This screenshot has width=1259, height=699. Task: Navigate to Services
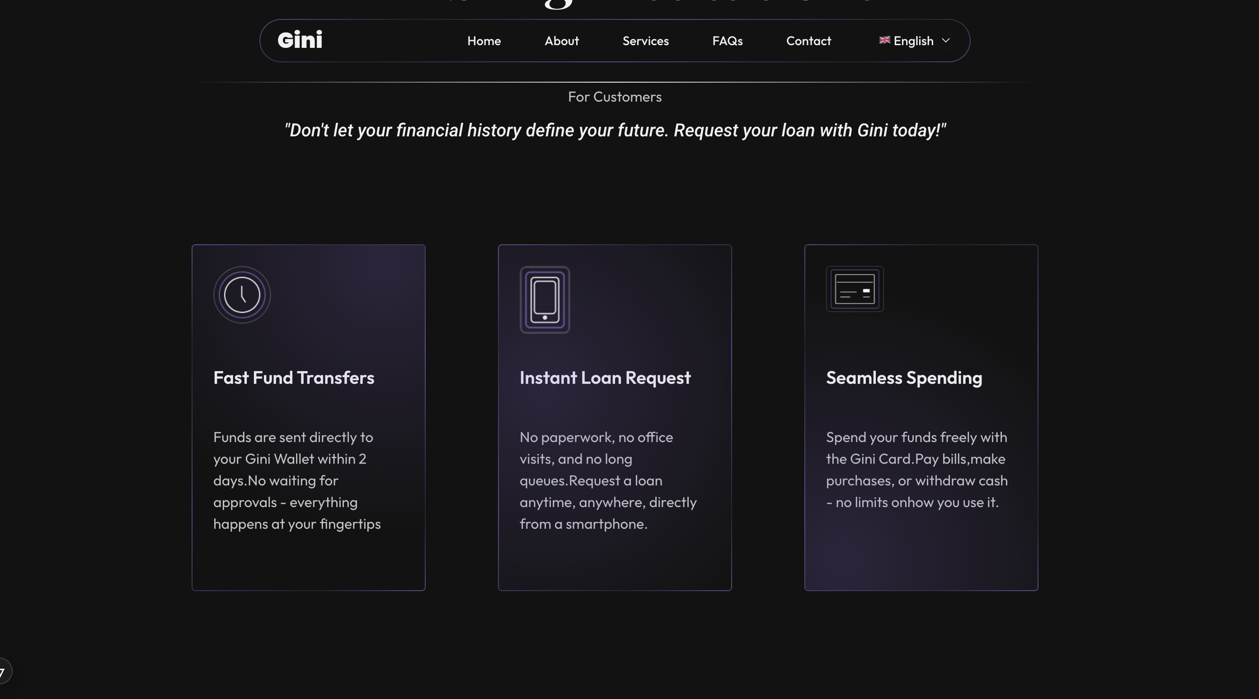coord(645,41)
